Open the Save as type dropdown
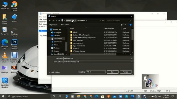 click(x=98, y=62)
